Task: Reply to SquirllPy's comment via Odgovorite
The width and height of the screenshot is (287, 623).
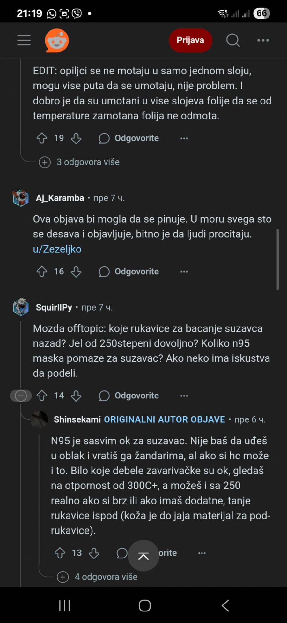Action: point(129,396)
